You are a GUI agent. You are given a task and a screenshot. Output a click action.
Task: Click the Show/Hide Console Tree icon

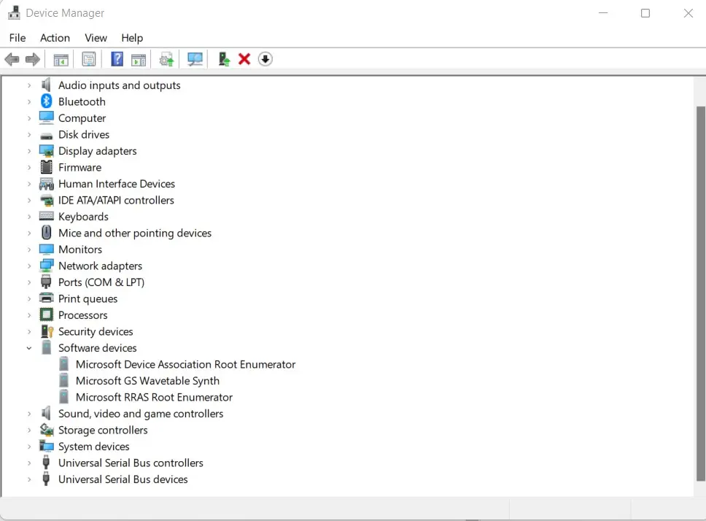point(61,58)
